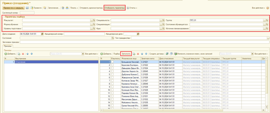Move order type down with the left blue arrow
This screenshot has width=270, height=113.
tap(31, 54)
